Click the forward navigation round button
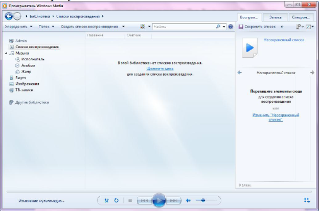 pyautogui.click(x=17, y=16)
